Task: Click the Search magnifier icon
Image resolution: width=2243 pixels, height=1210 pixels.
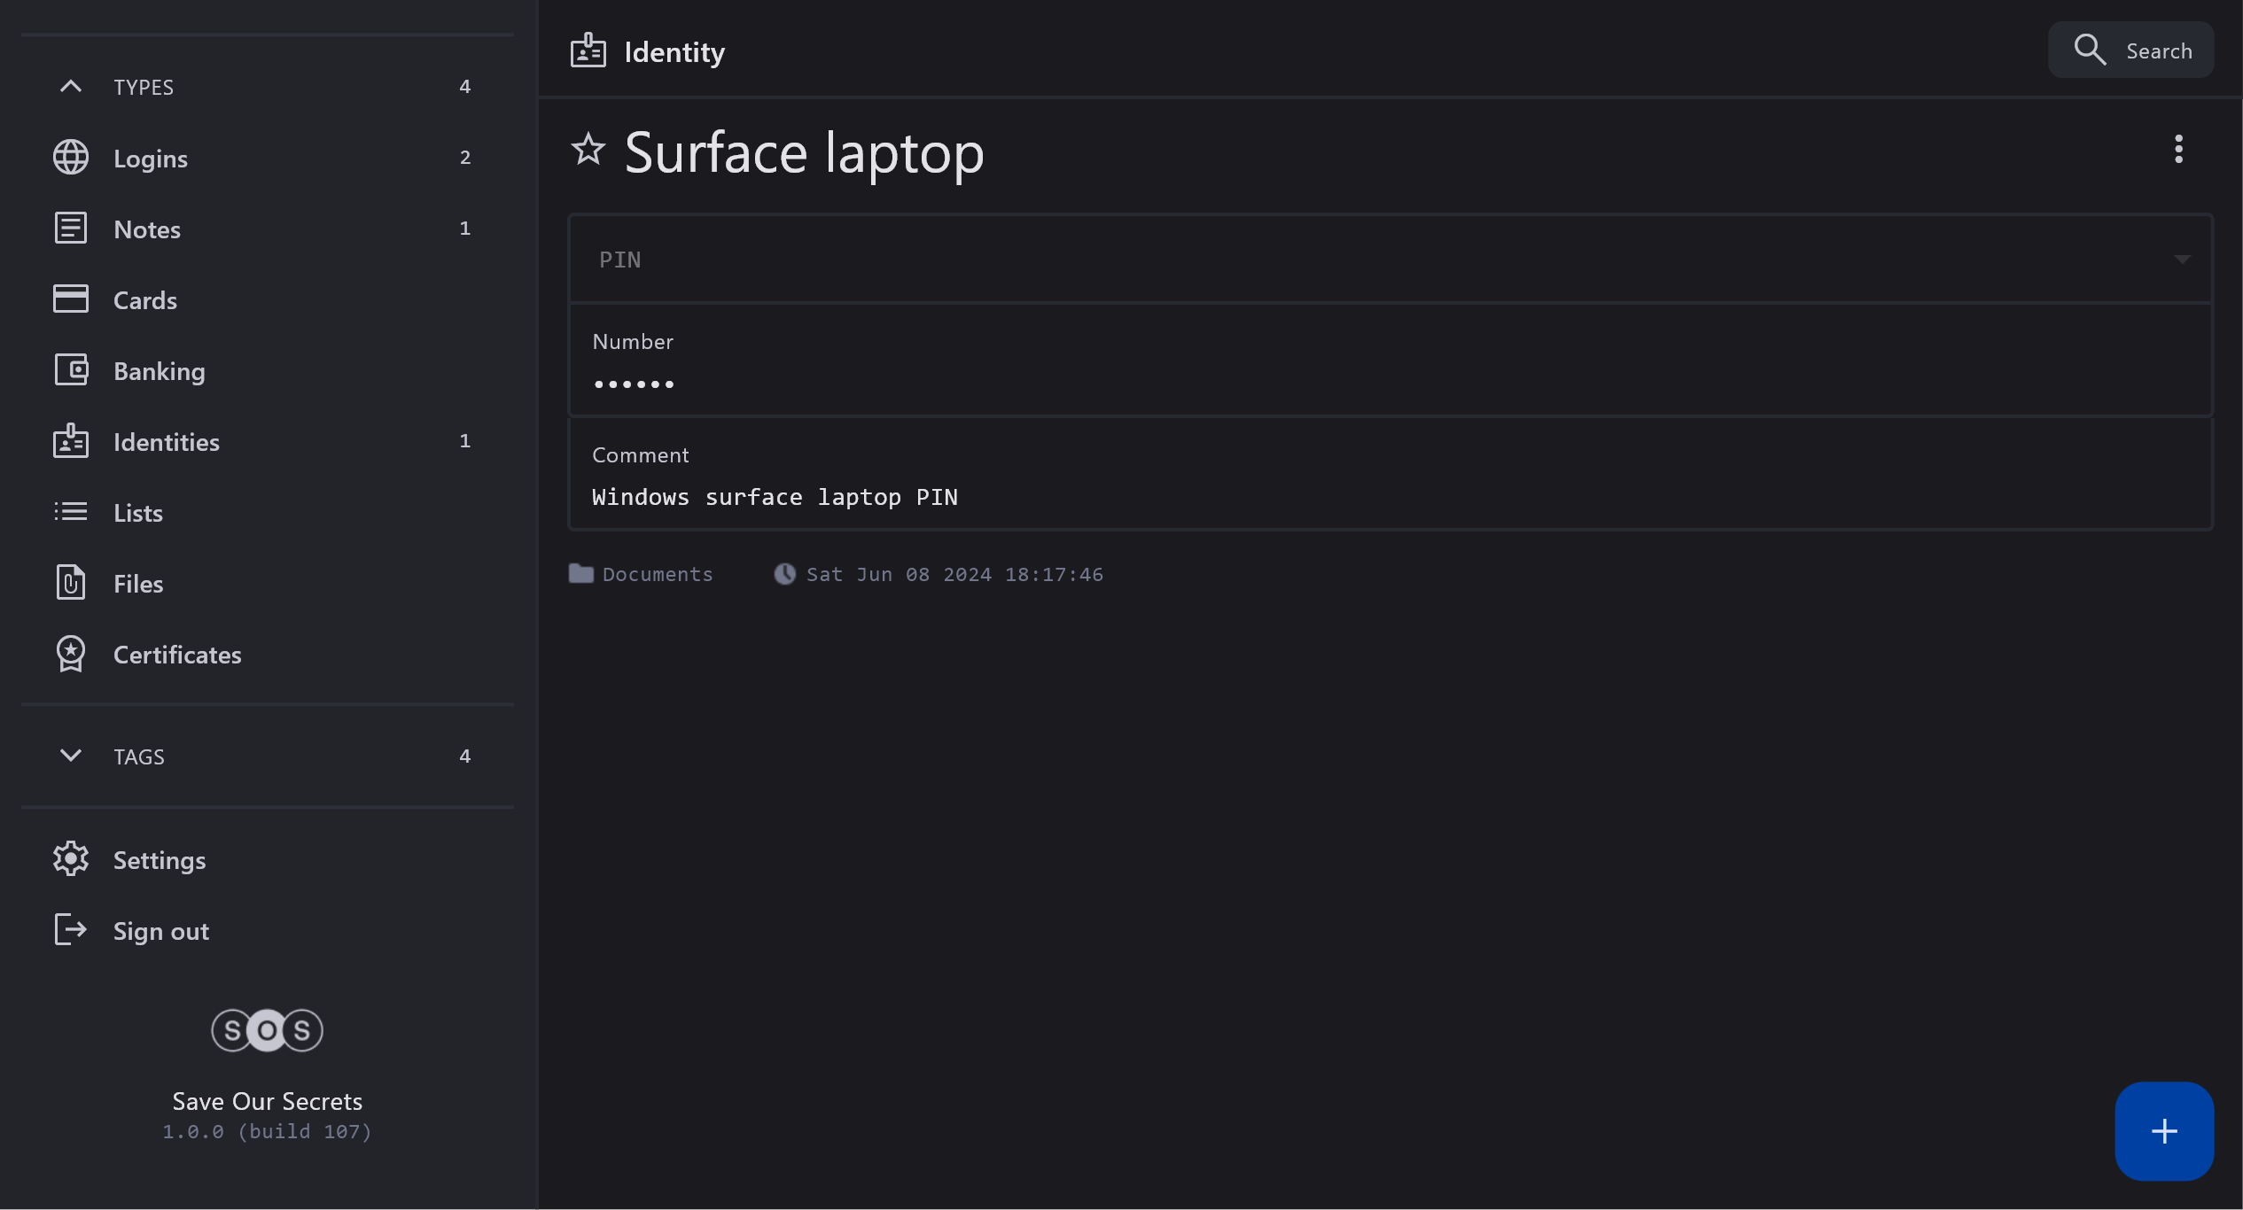Action: point(2090,50)
